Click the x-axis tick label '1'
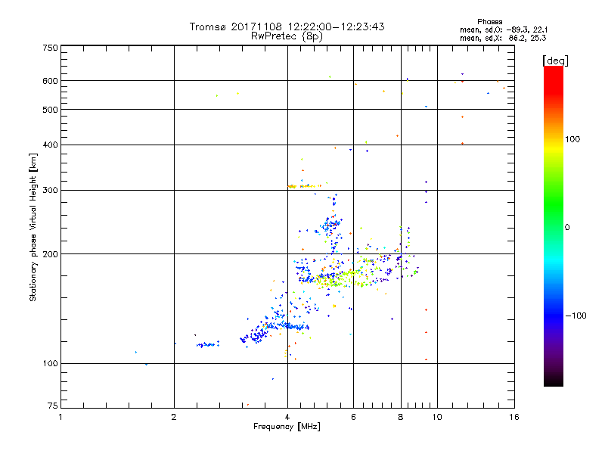Viewport: 605px width, 454px height. tap(60, 417)
